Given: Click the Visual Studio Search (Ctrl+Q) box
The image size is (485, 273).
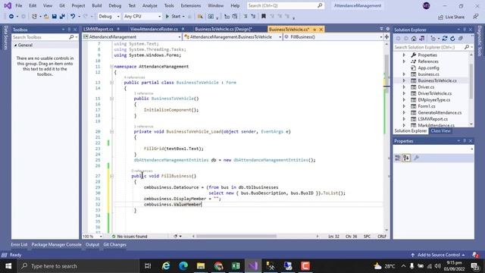Looking at the screenshot, I should pos(286,5).
